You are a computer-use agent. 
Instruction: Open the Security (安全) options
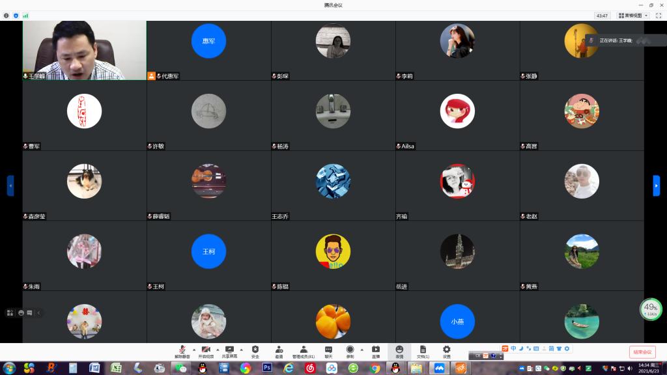[x=255, y=352]
